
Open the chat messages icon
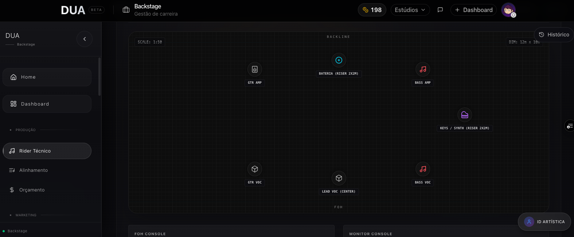point(440,10)
